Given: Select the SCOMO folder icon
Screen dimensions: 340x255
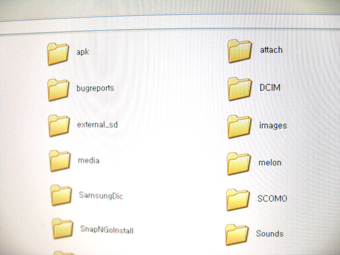Looking at the screenshot, I should pyautogui.click(x=237, y=199).
